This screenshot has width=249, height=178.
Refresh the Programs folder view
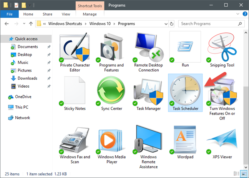[171, 24]
